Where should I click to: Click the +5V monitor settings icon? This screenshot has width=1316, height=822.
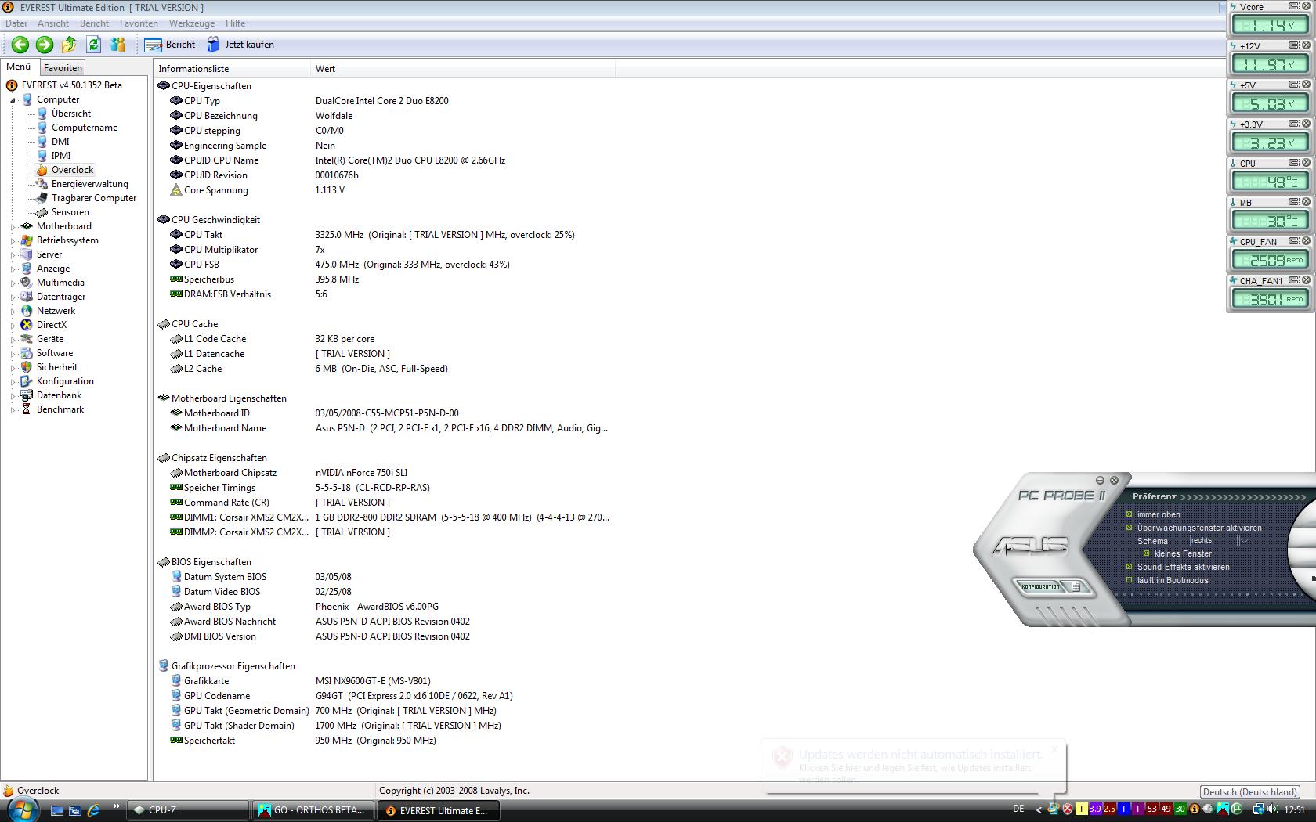(1294, 85)
